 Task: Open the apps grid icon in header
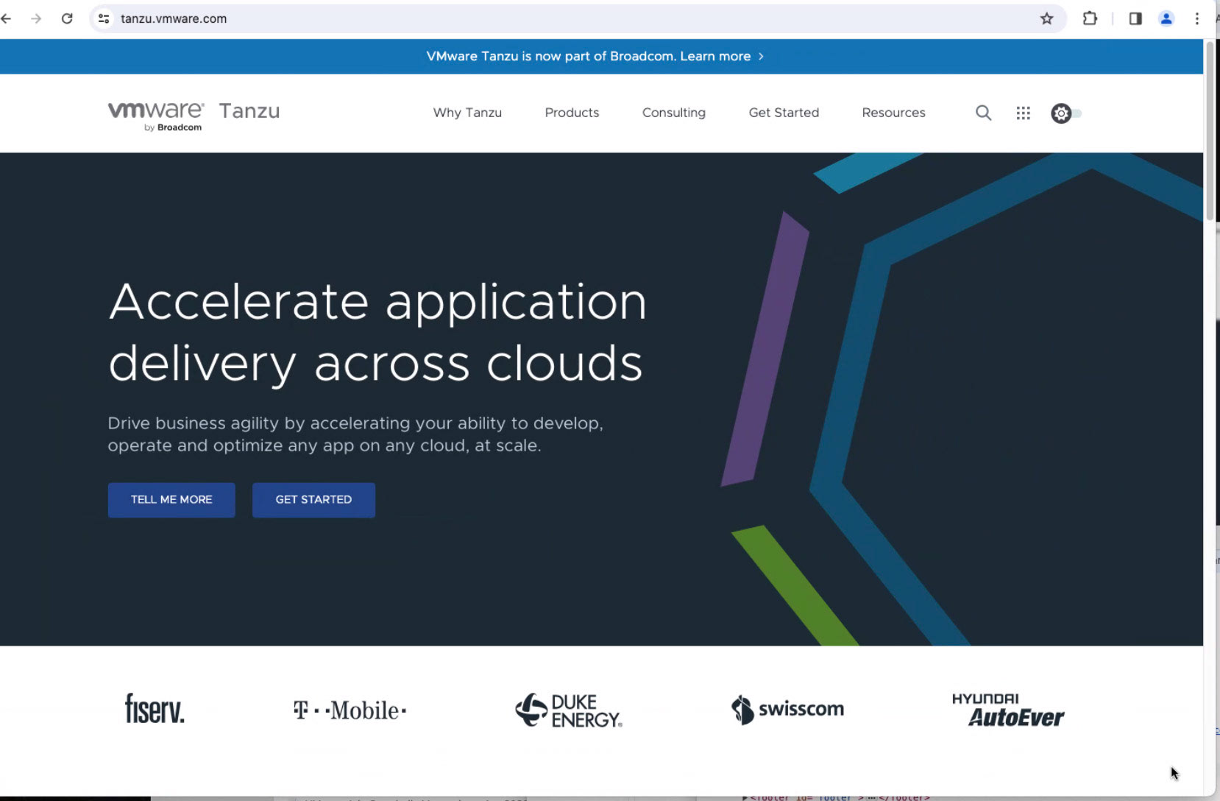(x=1023, y=113)
